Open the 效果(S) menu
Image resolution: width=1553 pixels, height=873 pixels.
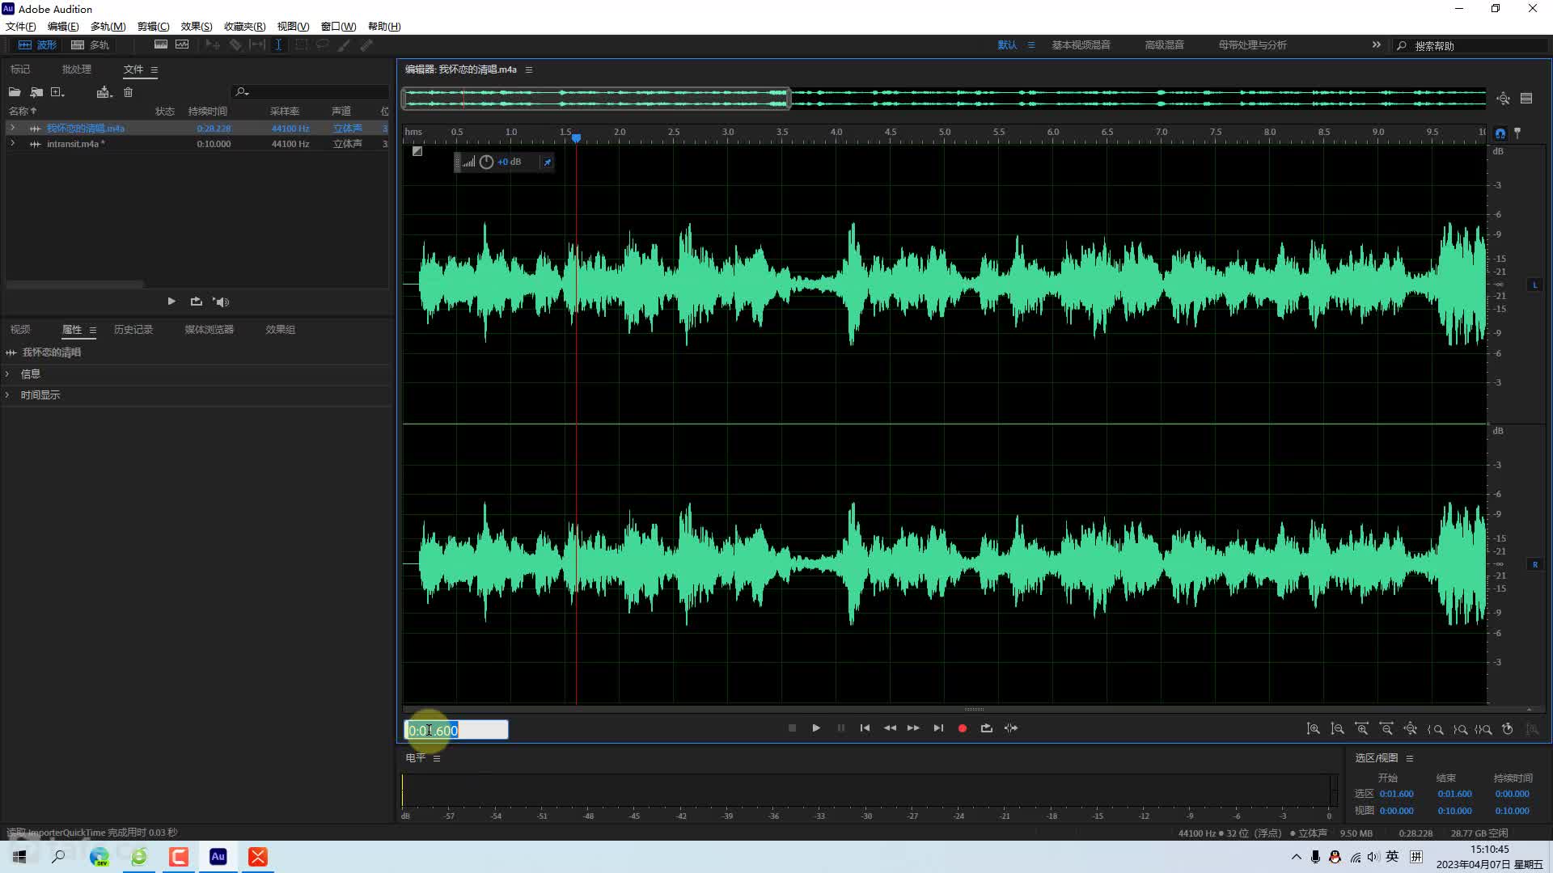click(x=197, y=27)
